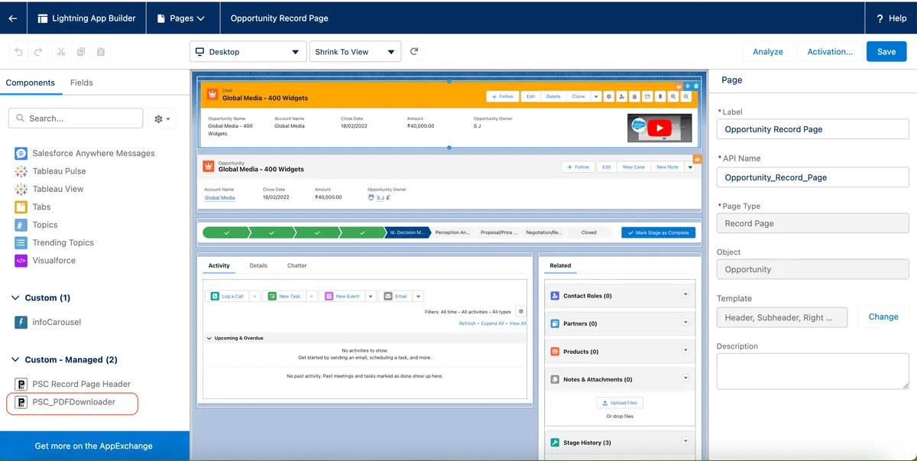
Task: Open the dropdown arrow next to New Event
Action: [371, 296]
